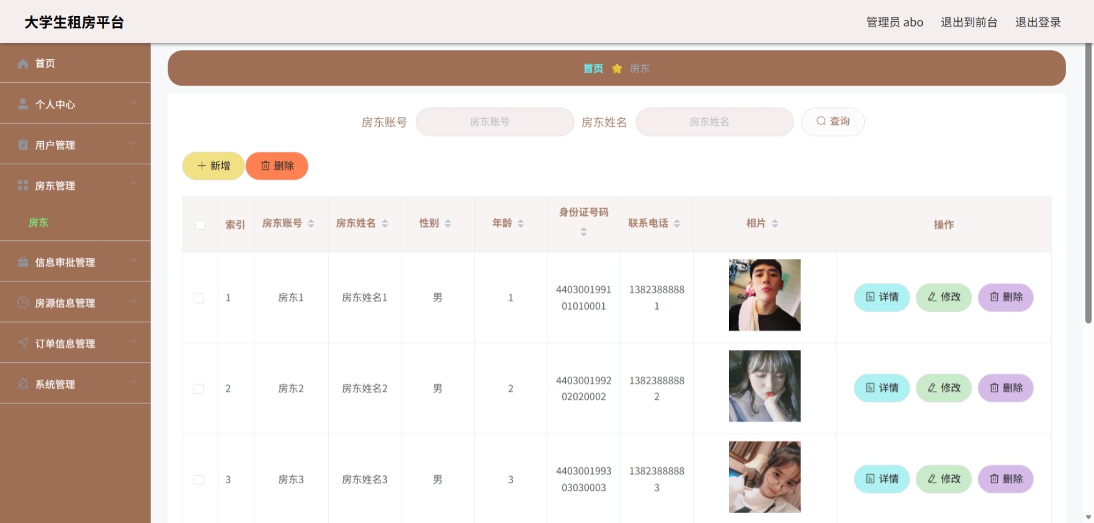
Task: Sort the table by 房东姓名 column arrows
Action: point(385,223)
